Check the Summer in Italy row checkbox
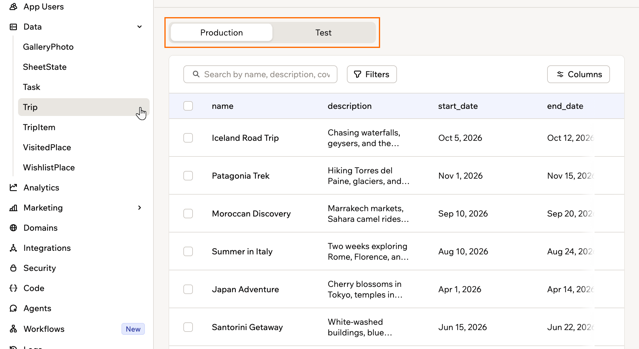This screenshot has height=349, width=639. click(x=188, y=251)
